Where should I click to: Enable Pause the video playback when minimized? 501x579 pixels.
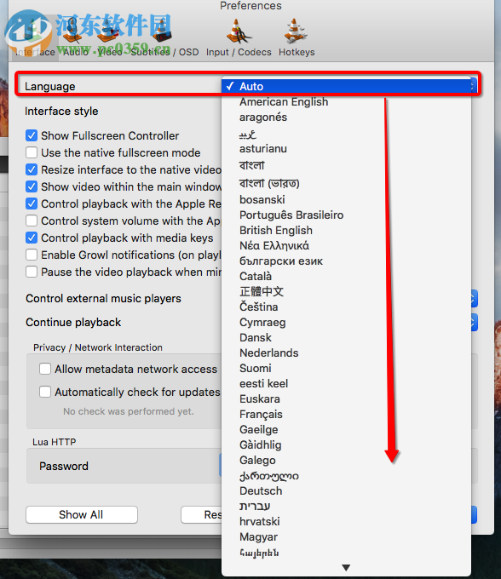click(x=32, y=272)
